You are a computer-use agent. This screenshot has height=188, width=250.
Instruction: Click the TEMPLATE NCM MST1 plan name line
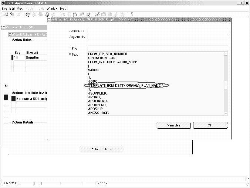click(x=126, y=86)
